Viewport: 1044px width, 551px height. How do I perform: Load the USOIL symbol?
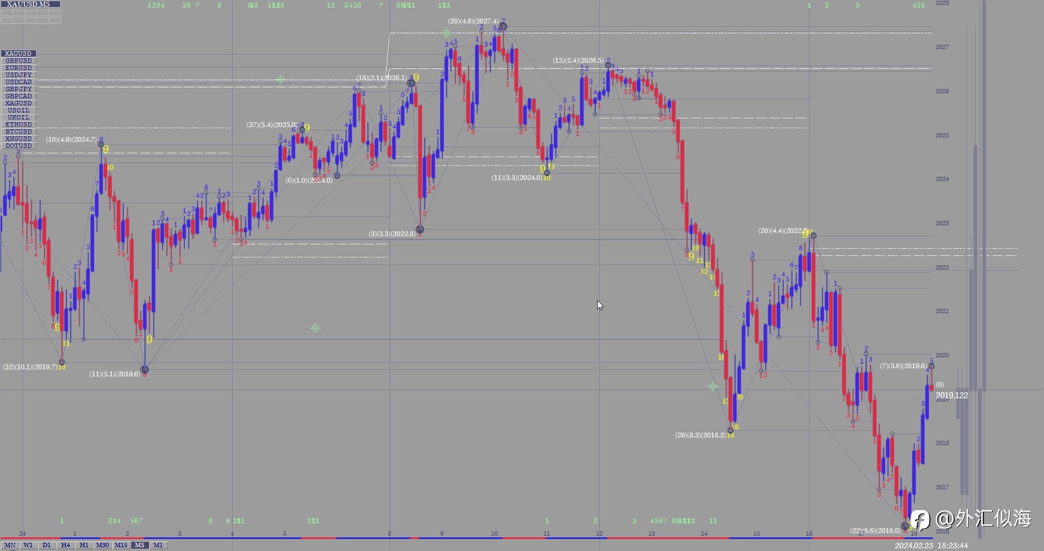tap(19, 110)
